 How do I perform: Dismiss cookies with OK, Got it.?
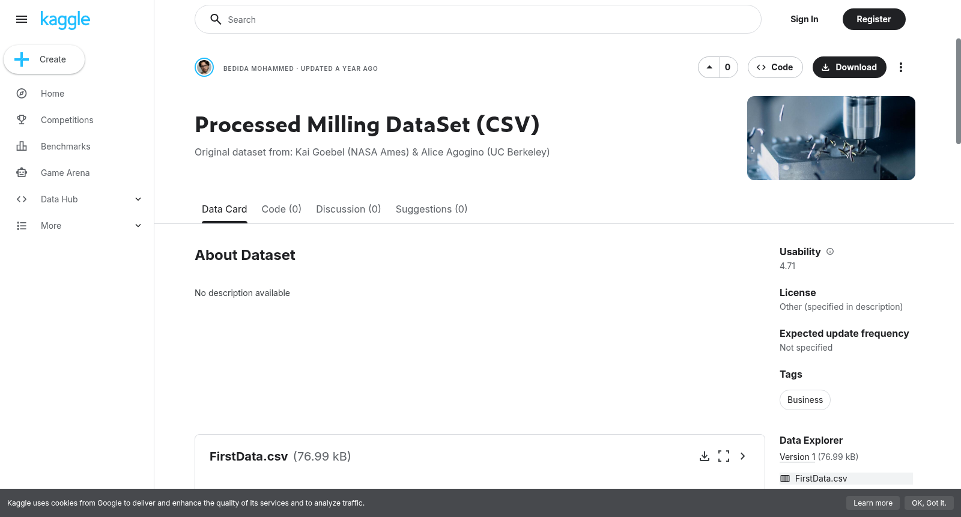tap(929, 503)
